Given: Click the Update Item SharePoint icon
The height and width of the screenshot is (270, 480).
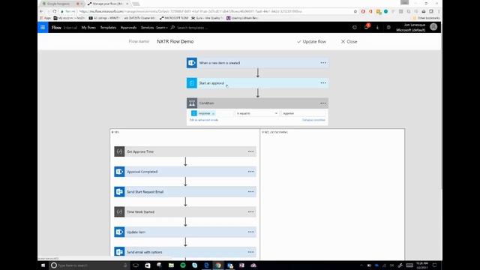Looking at the screenshot, I should 119,232.
